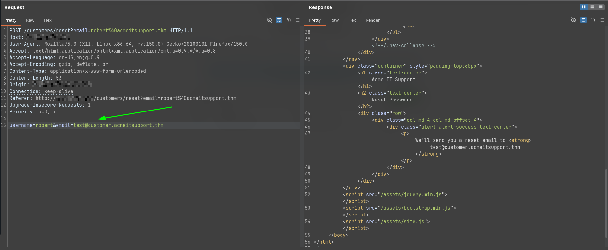The height and width of the screenshot is (250, 608).
Task: Click the Upgrade-Insecure-Requests header line
Action: click(50, 105)
